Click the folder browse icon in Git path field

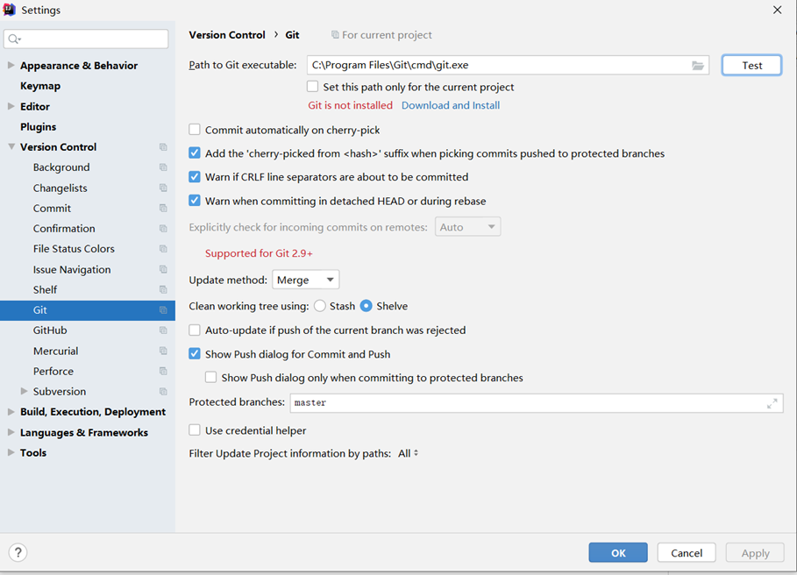(697, 66)
